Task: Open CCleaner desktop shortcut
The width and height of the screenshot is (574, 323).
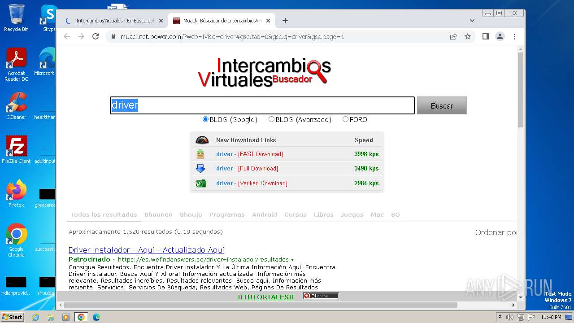Action: tap(16, 106)
